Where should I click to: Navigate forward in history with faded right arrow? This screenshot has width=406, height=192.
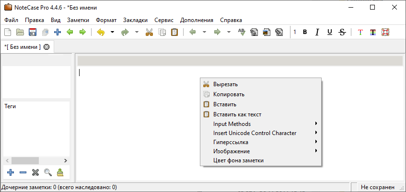(x=217, y=33)
